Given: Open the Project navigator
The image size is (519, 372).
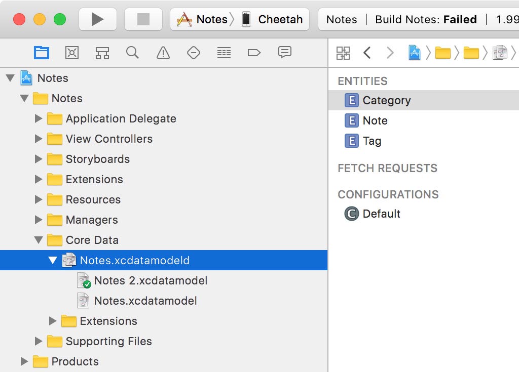Looking at the screenshot, I should click(42, 53).
